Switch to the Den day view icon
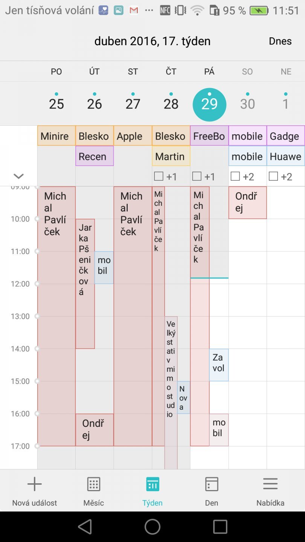Screen dimensions: 305x542 pyautogui.click(x=212, y=484)
